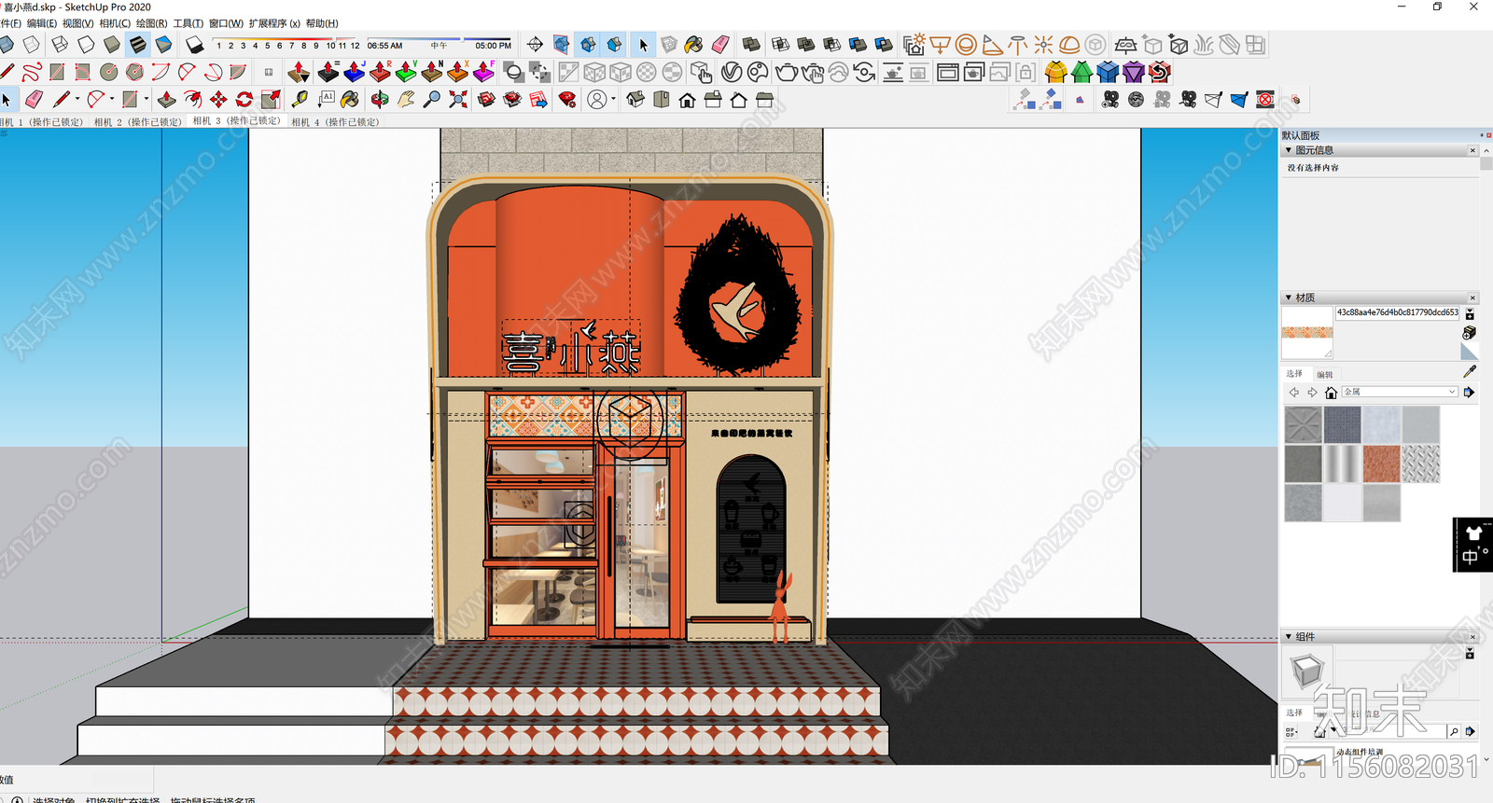Select the Freehand drawing tool
Image resolution: width=1493 pixels, height=803 pixels.
(x=32, y=72)
